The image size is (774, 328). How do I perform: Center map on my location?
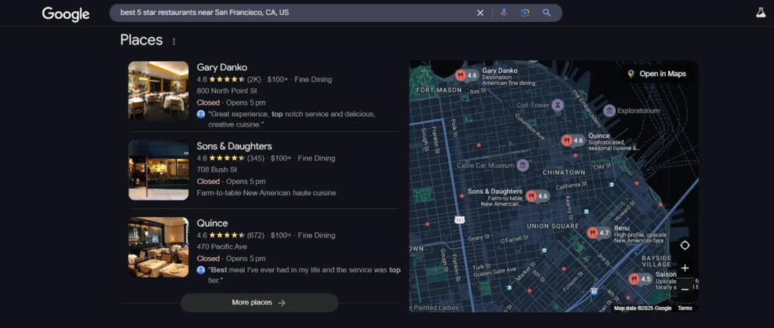pos(685,246)
